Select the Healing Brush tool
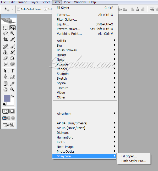The width and height of the screenshot is (158, 171). pyautogui.click(x=6, y=46)
